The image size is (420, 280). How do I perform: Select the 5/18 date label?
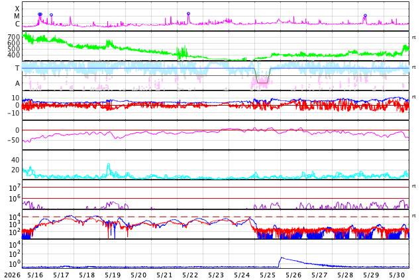click(x=87, y=275)
